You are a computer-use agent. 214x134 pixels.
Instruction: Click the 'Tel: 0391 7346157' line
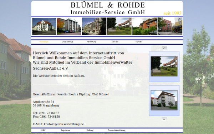[x=46, y=113]
